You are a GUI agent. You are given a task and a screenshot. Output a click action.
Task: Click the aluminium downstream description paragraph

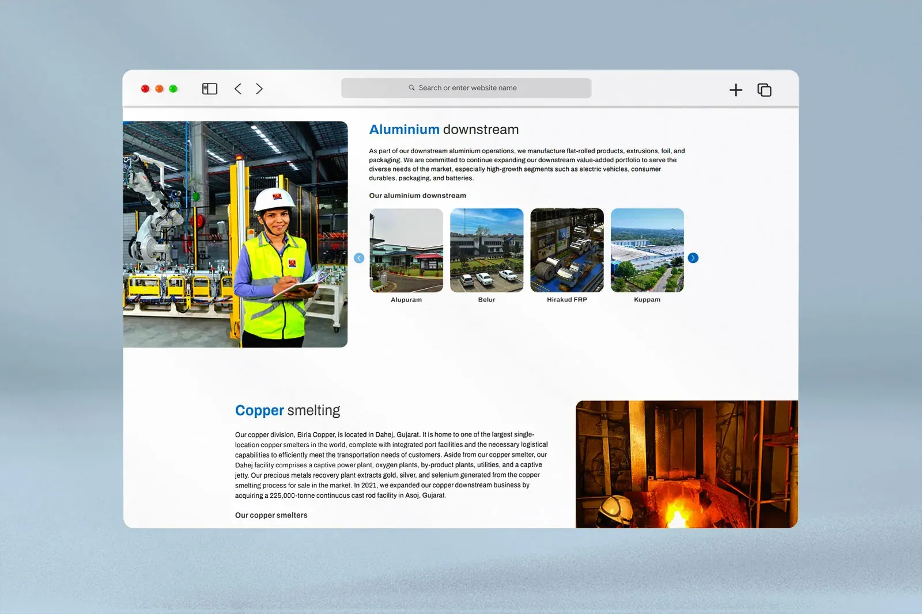coord(527,165)
